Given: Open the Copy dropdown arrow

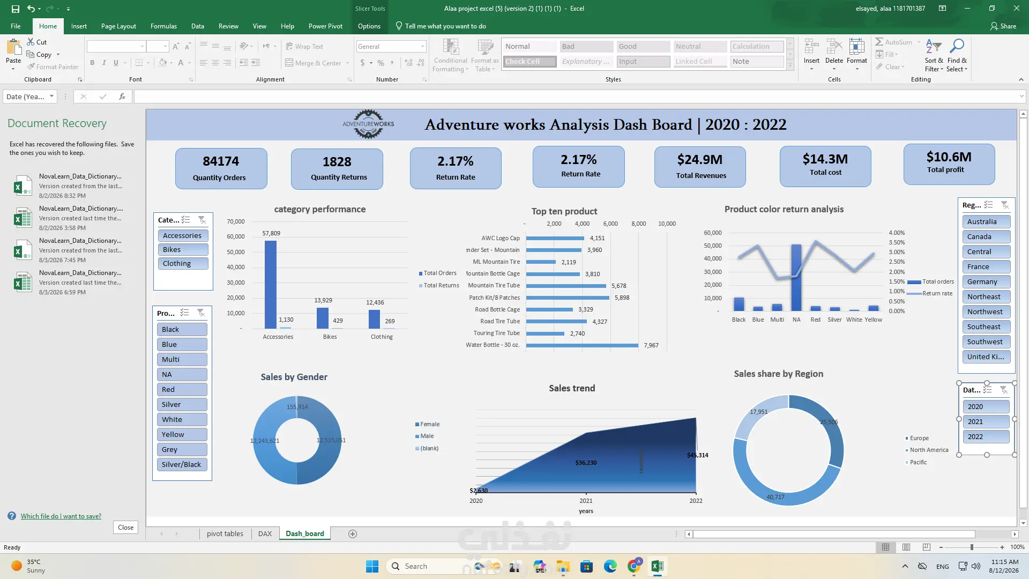Looking at the screenshot, I should coord(58,55).
